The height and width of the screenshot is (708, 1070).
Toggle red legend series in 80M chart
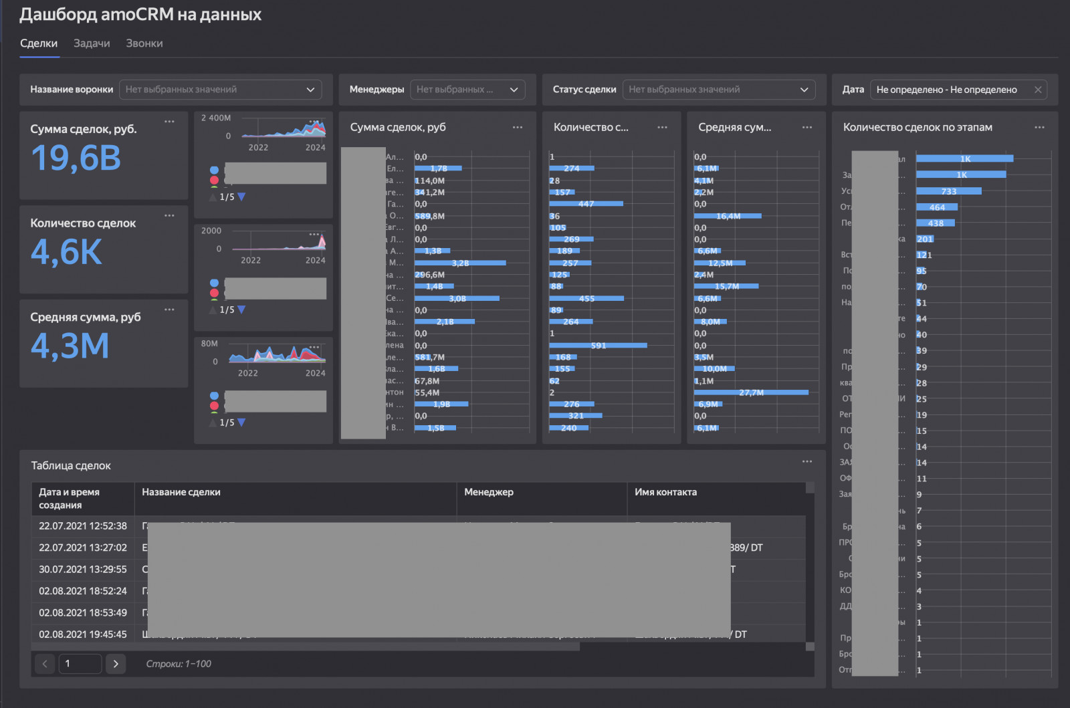(214, 406)
